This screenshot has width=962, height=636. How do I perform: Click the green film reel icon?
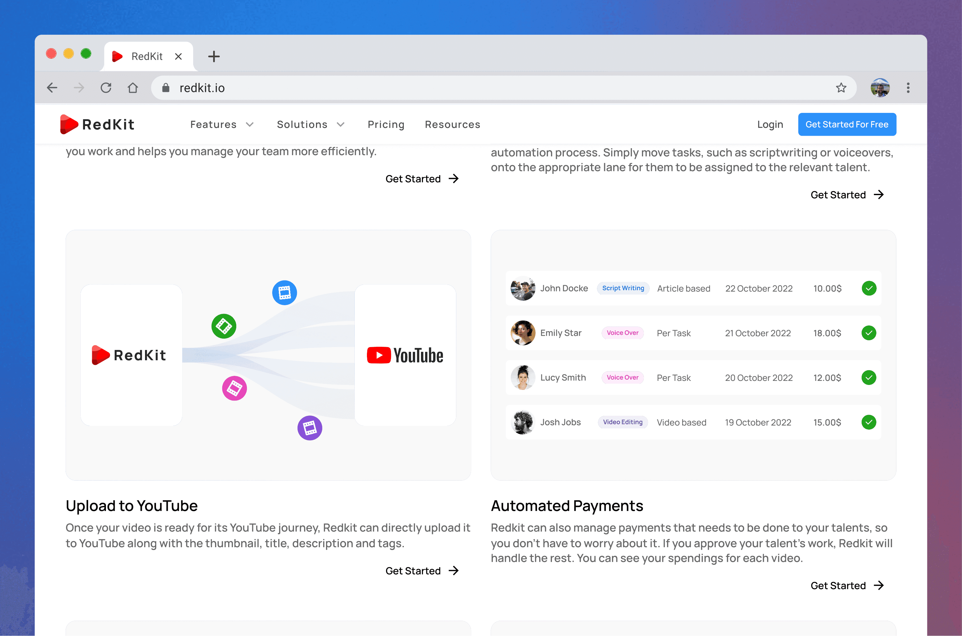pyautogui.click(x=224, y=326)
